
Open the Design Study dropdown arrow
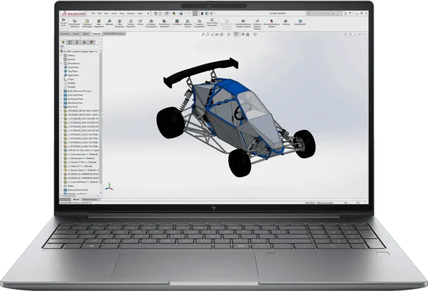(63, 29)
